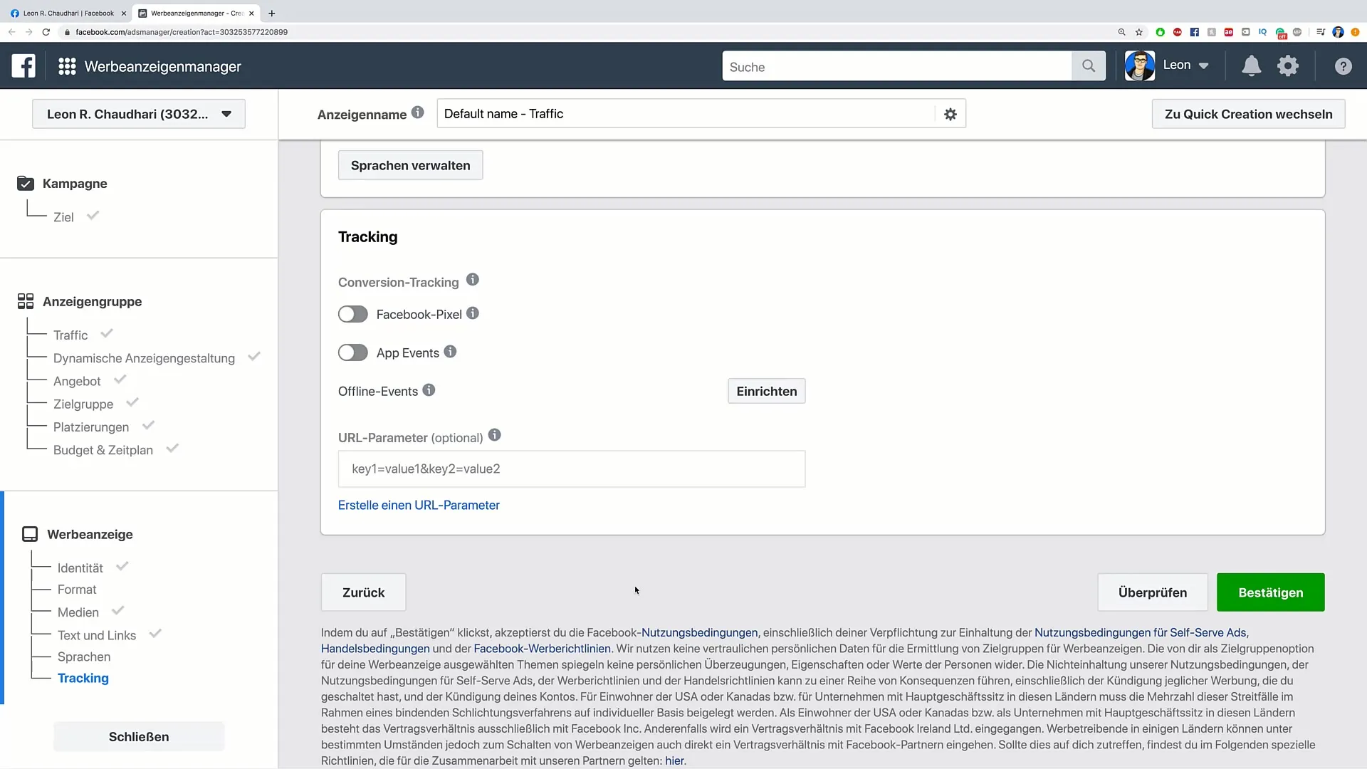Toggle the Facebook-Pixel tracking switch
Viewport: 1367px width, 769px height.
352,313
